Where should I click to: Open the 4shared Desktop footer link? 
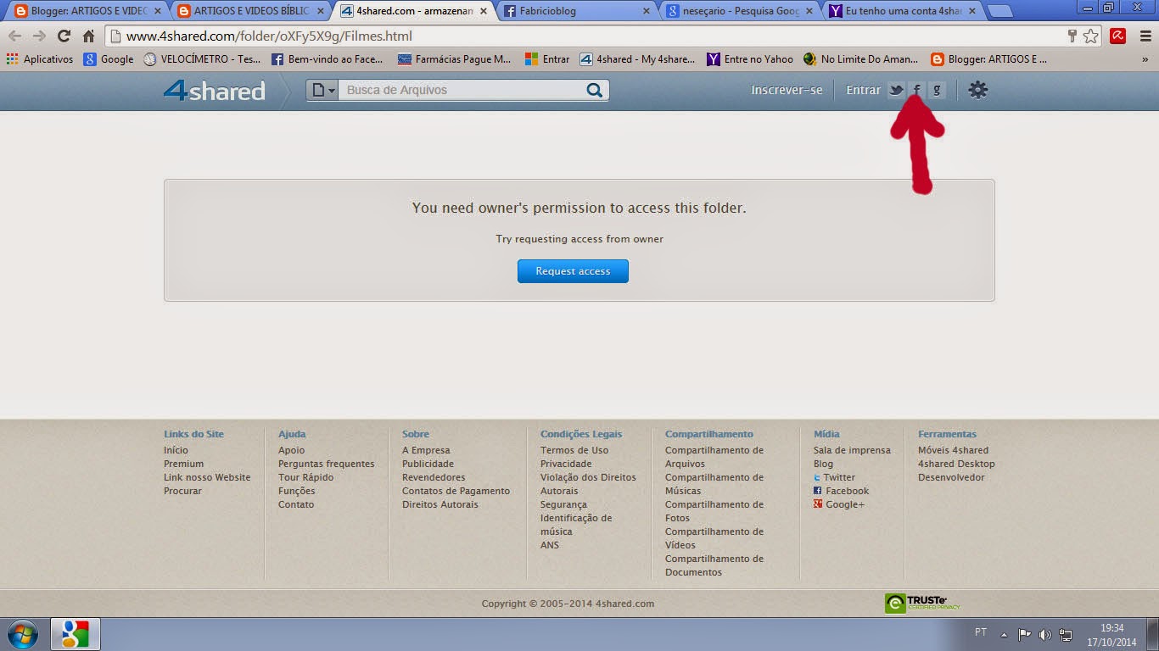pos(956,464)
